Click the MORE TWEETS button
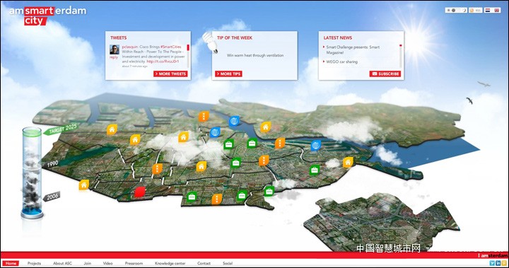 [x=170, y=74]
